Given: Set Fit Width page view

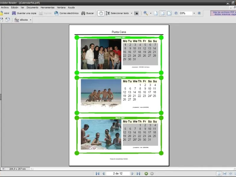Looking at the screenshot, I should [169, 13].
